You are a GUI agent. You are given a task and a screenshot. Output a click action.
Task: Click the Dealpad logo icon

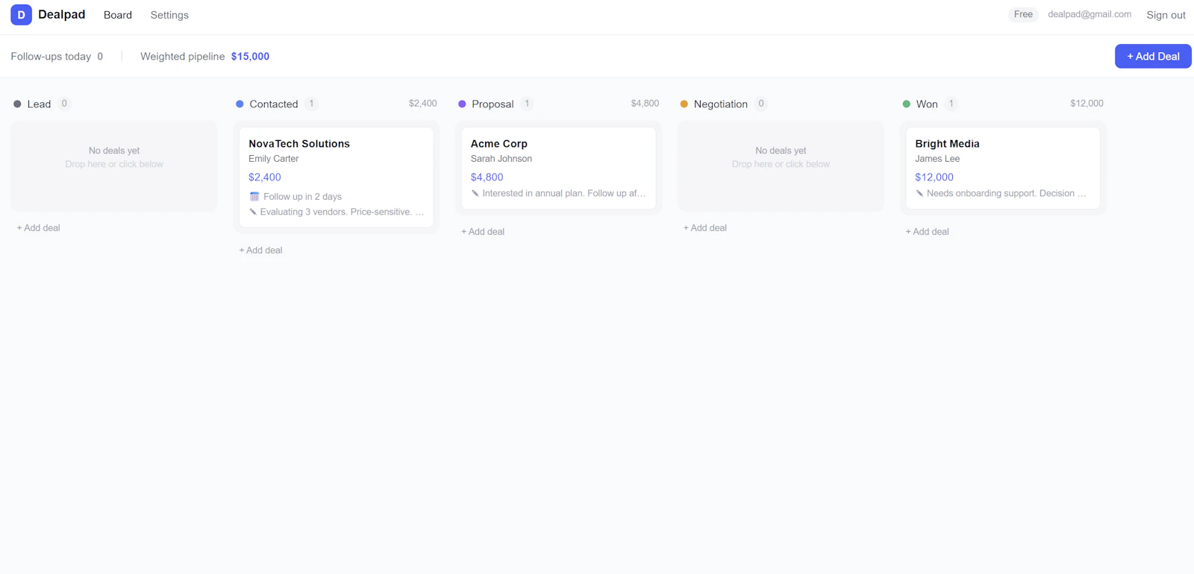click(x=21, y=14)
